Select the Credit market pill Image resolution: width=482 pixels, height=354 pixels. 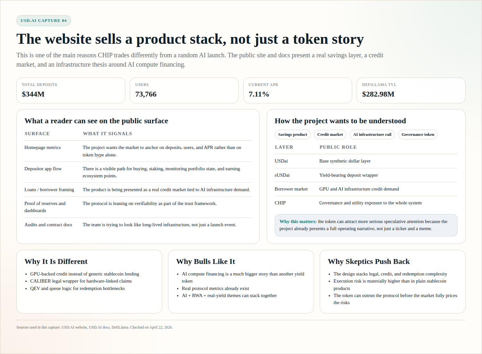point(330,135)
